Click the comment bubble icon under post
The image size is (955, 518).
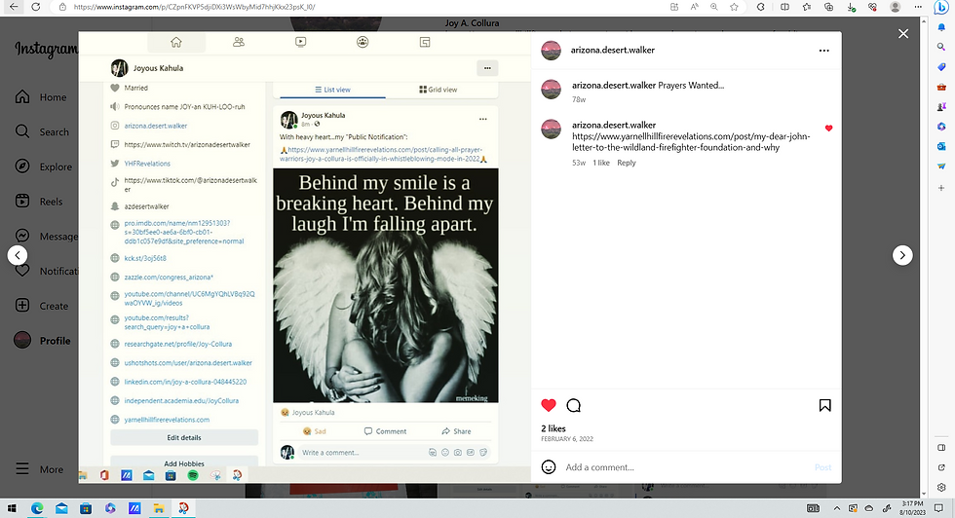[x=573, y=405]
